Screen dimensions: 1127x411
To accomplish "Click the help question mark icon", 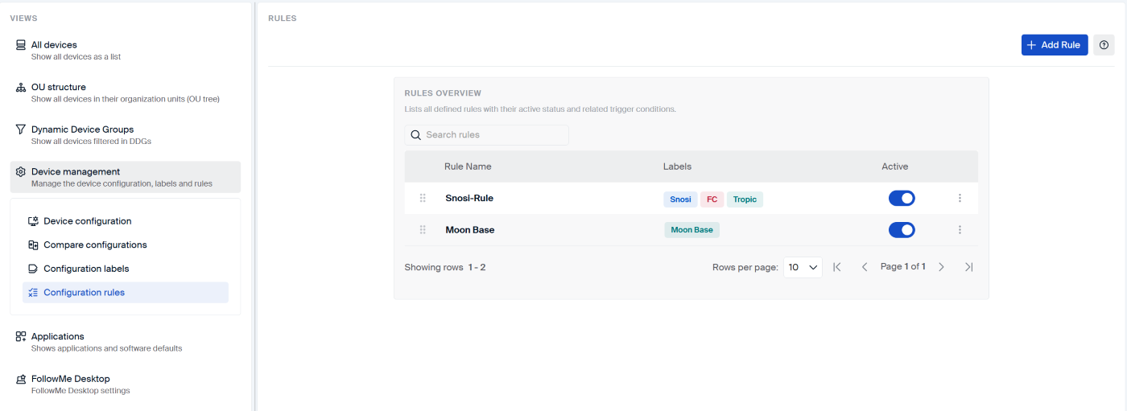I will 1104,45.
